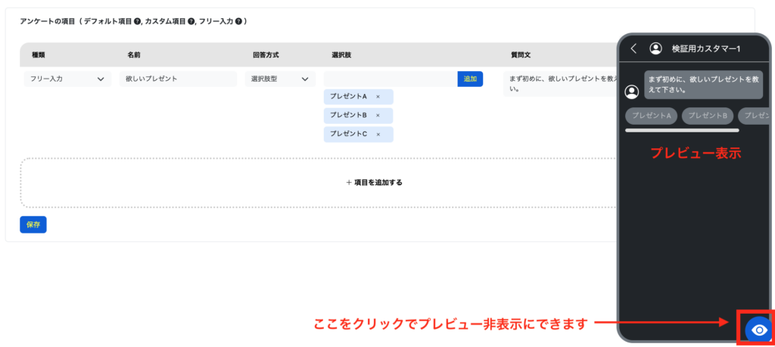Remove the プレゼントA choice tag
The width and height of the screenshot is (775, 347).
point(378,97)
